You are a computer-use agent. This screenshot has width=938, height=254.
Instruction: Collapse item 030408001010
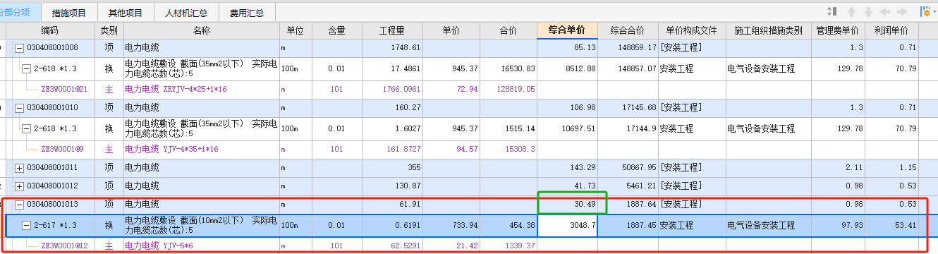19,108
